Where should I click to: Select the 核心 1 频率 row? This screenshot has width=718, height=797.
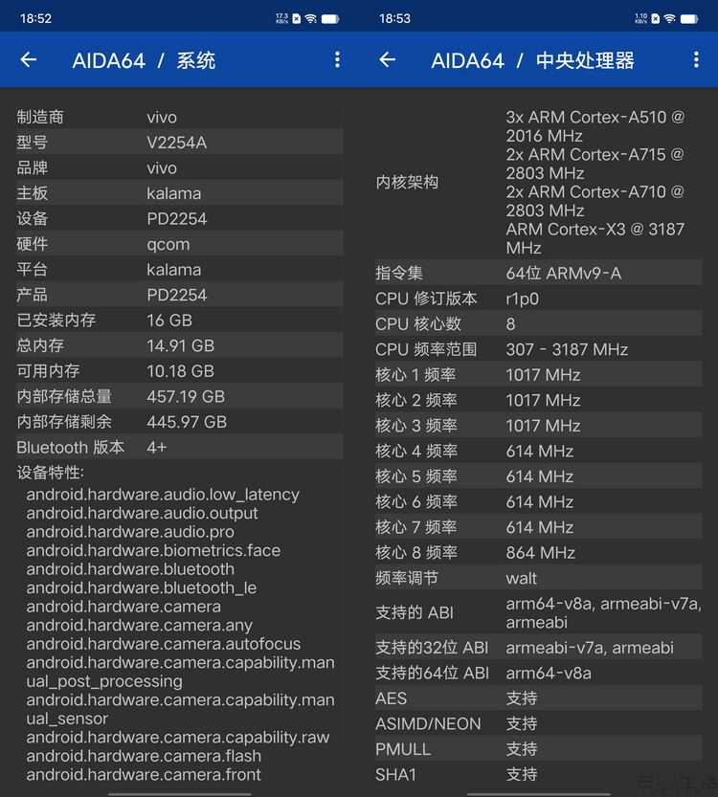pyautogui.click(x=538, y=375)
